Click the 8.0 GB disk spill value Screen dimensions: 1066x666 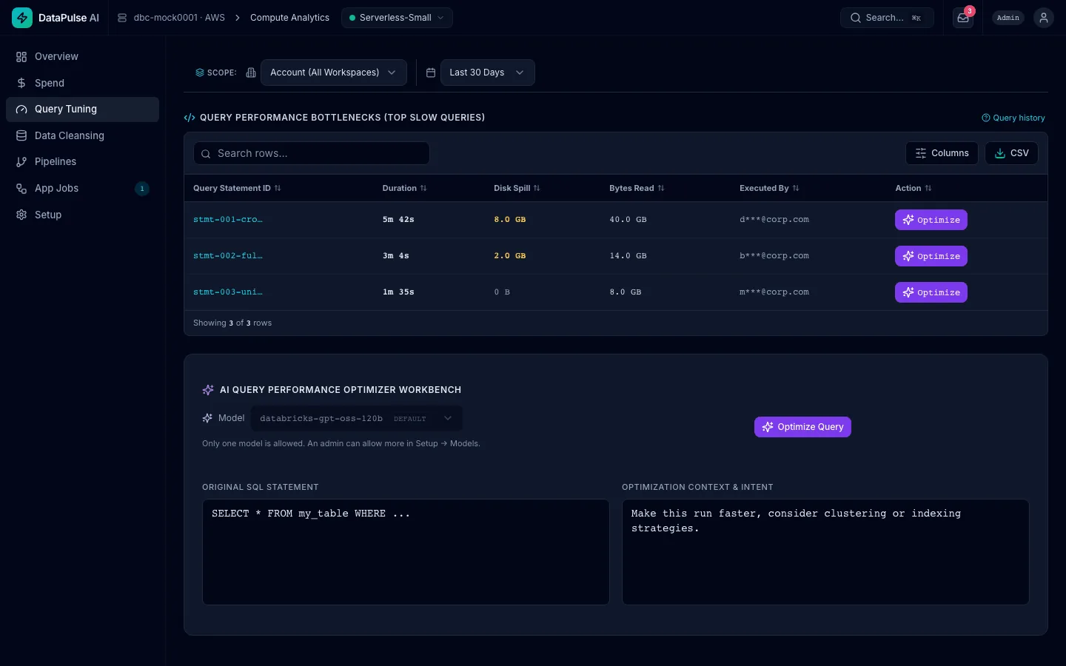510,220
